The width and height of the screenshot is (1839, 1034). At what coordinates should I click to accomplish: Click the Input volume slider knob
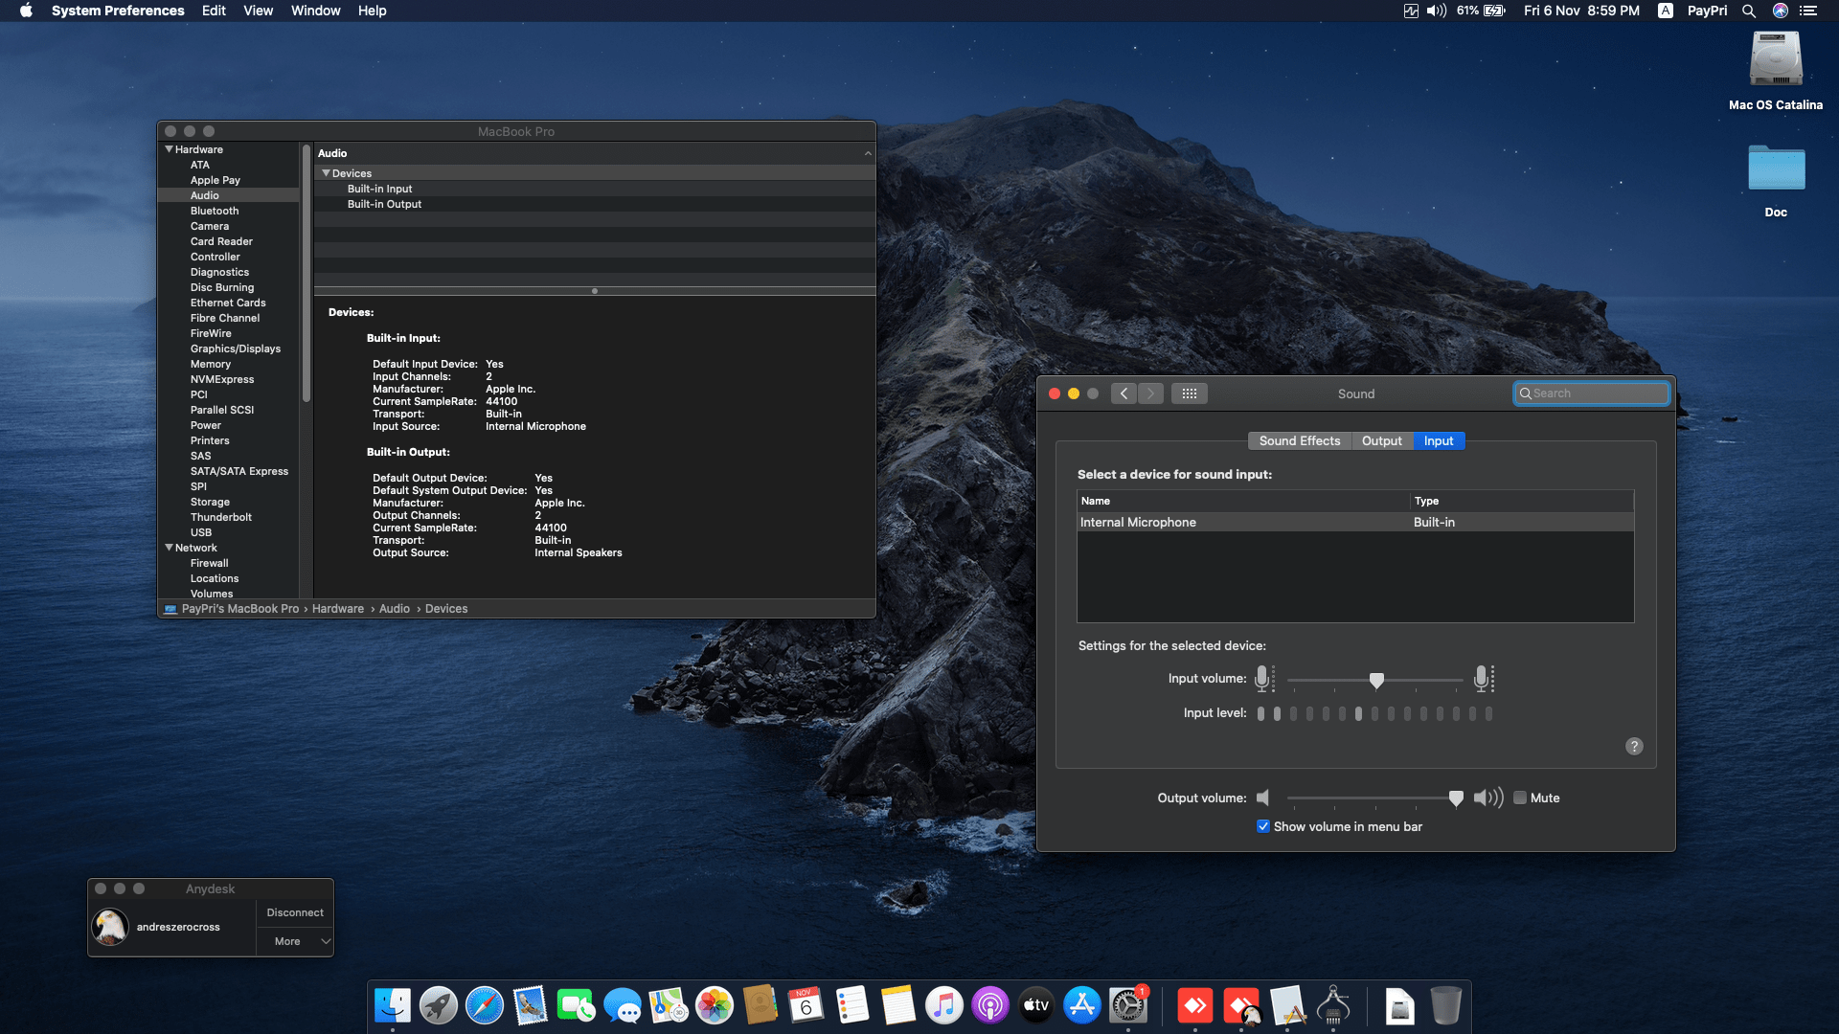pyautogui.click(x=1376, y=680)
